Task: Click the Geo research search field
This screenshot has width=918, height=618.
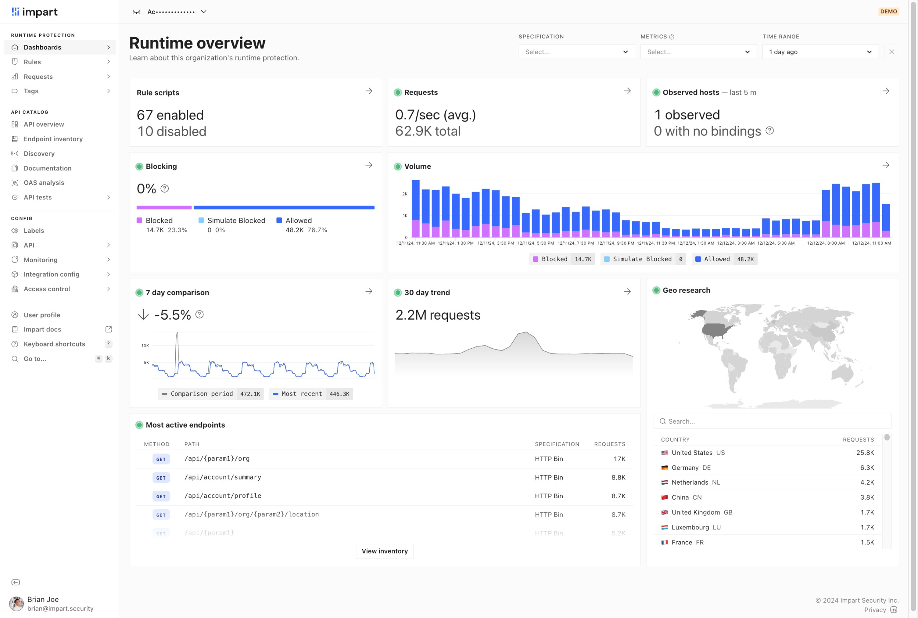Action: (x=772, y=421)
